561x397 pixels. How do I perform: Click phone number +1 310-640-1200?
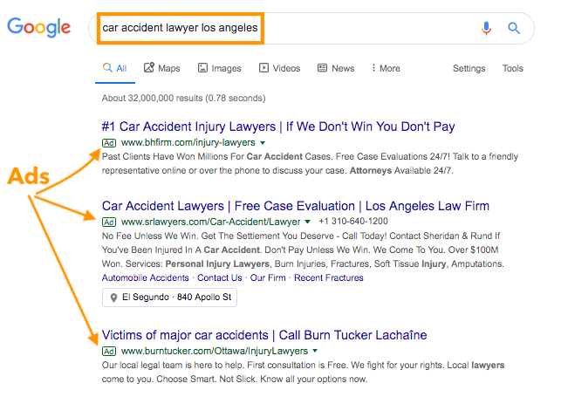pyautogui.click(x=353, y=222)
